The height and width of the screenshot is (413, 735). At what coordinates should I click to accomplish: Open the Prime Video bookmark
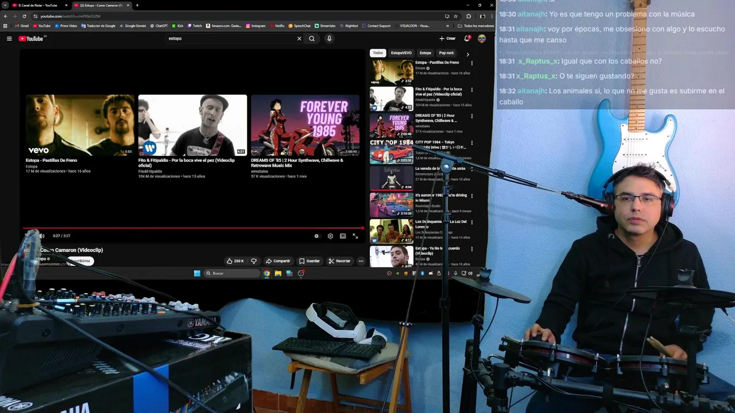65,26
